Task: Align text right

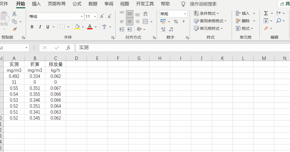Action: pos(137,22)
